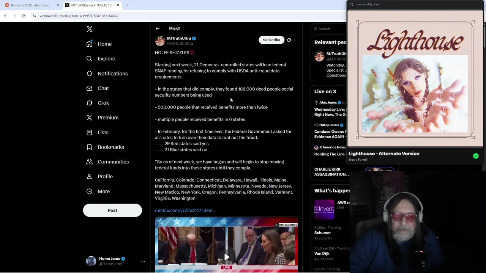Open the rumble.com video link
The width and height of the screenshot is (486, 273).
(185, 210)
